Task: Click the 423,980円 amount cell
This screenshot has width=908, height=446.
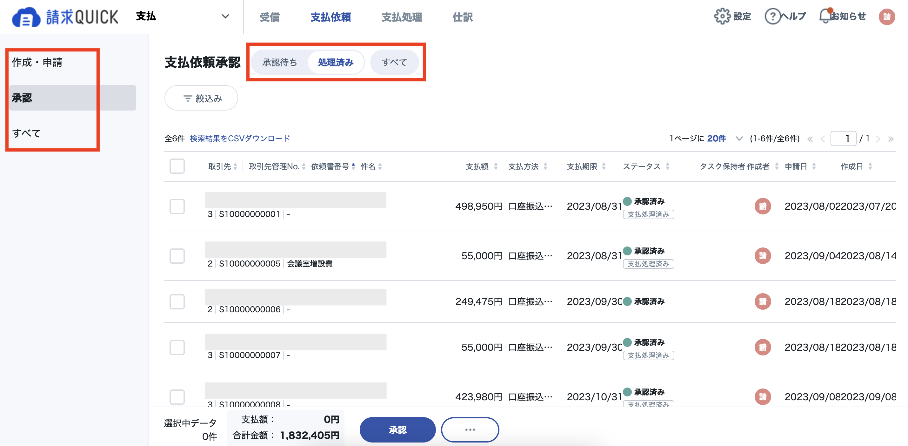Action: 478,397
